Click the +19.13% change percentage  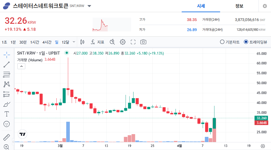click(13, 29)
